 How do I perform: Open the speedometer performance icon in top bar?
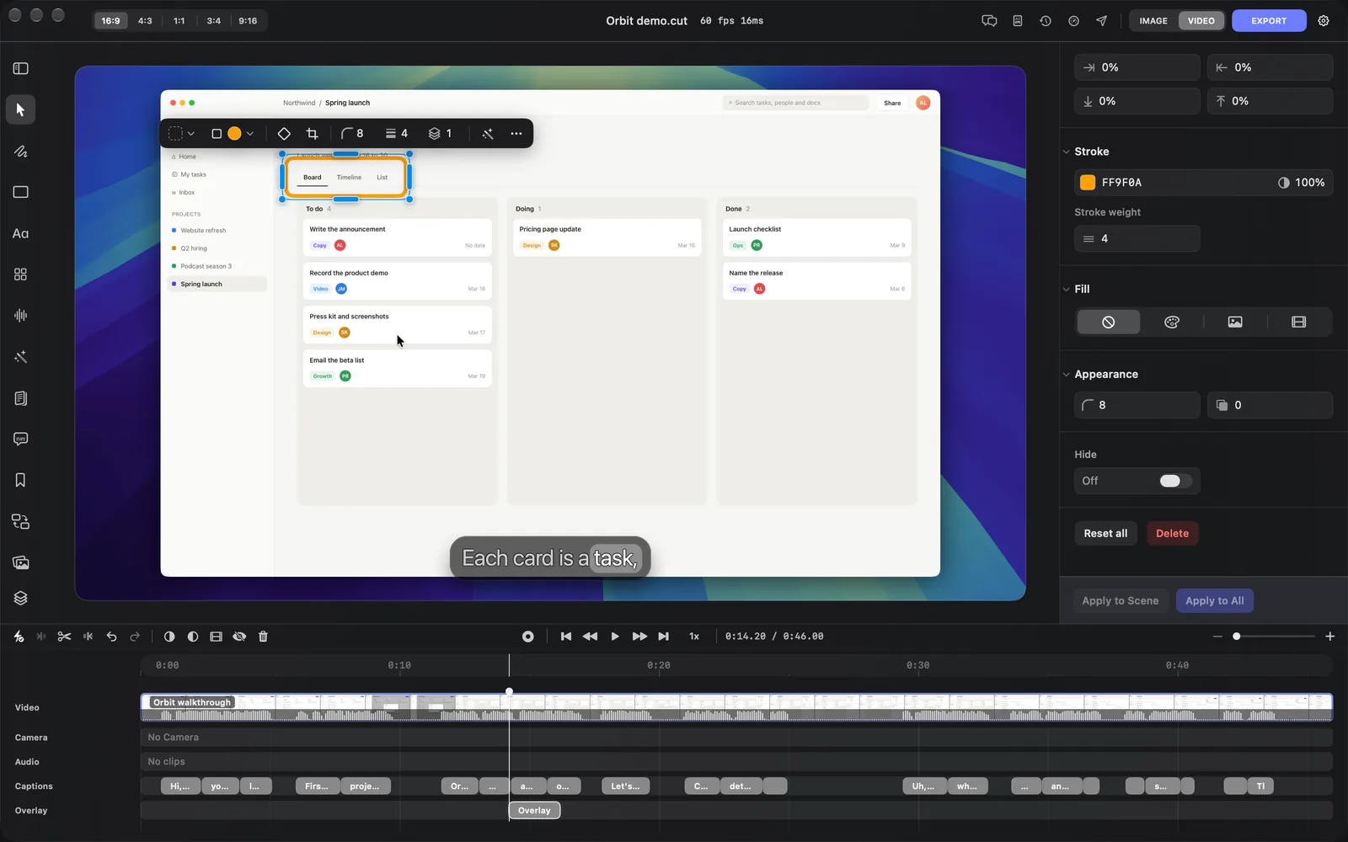[x=1073, y=21]
